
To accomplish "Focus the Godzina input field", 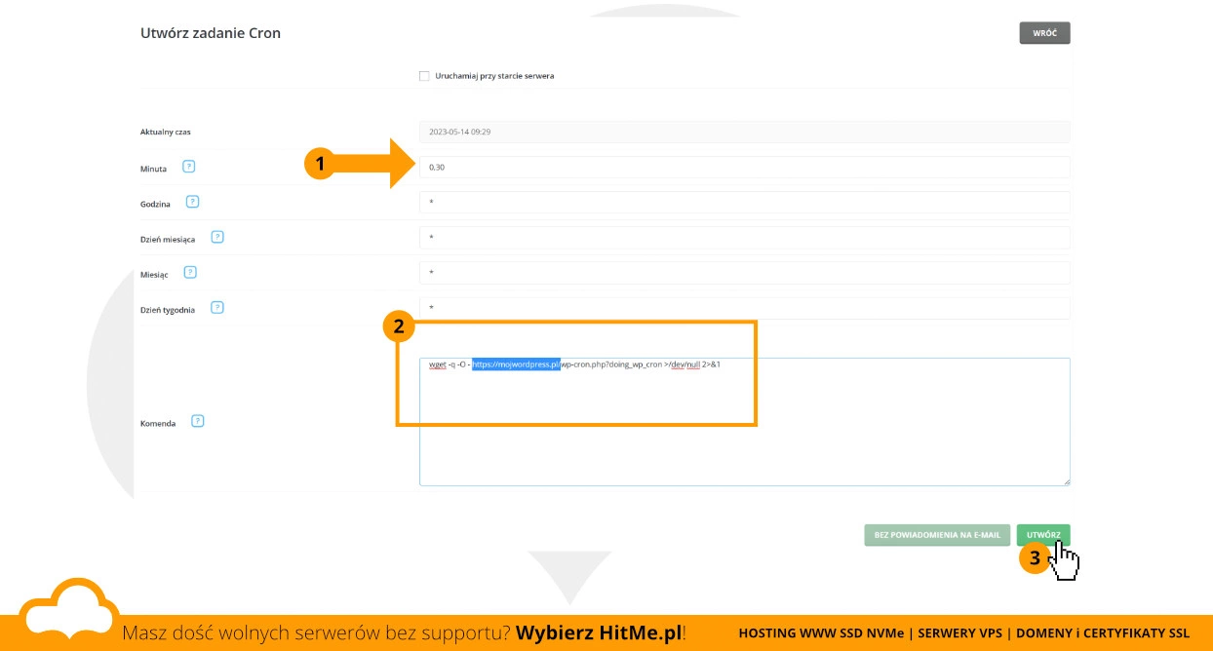I will [745, 202].
